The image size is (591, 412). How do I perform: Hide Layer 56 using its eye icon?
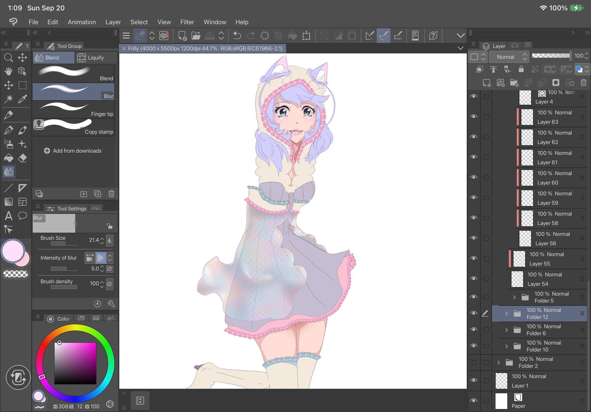[474, 238]
